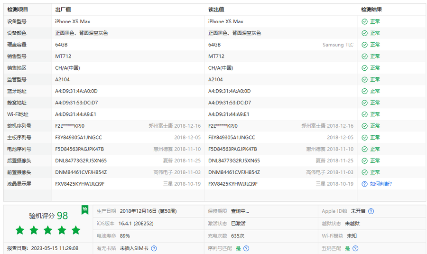This screenshot has height=254, width=427.
Task: Click the read-value 惠州德赛 2018-11-10 note
Action: click(330, 149)
